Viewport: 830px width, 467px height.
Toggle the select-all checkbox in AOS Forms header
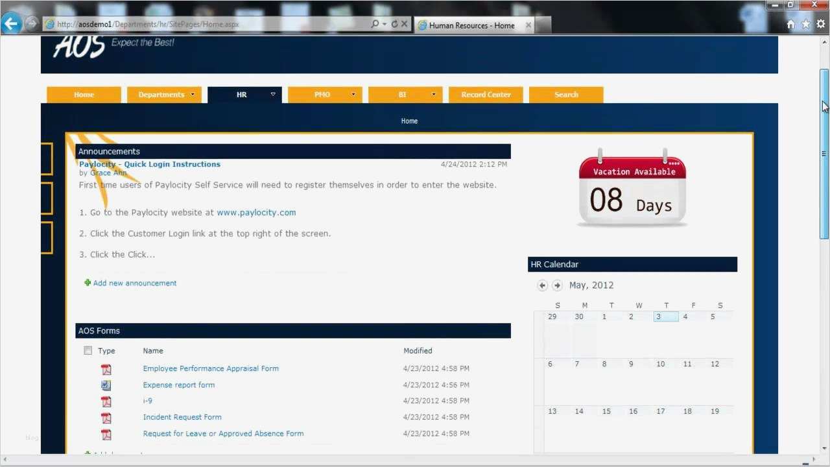(x=88, y=350)
